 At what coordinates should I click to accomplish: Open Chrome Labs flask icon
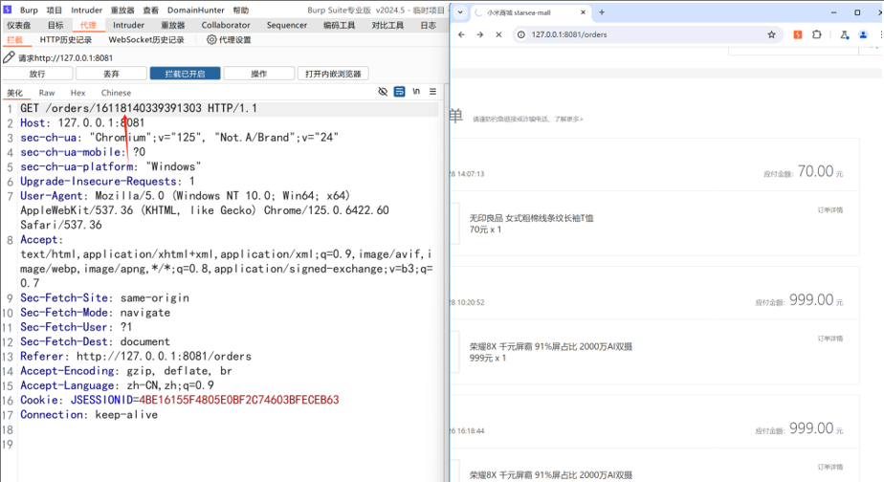(845, 34)
